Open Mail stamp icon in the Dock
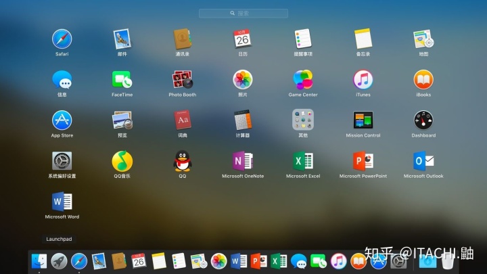The height and width of the screenshot is (274, 487). (x=99, y=261)
